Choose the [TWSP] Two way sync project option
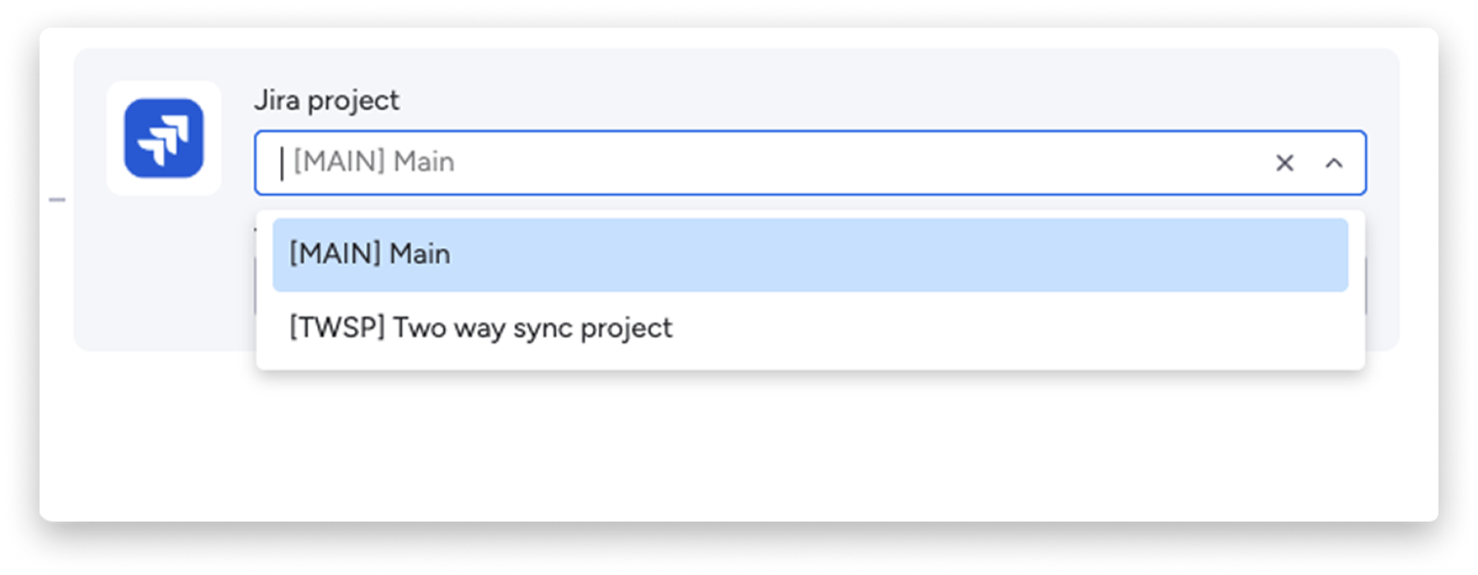1478x575 pixels. tap(481, 328)
